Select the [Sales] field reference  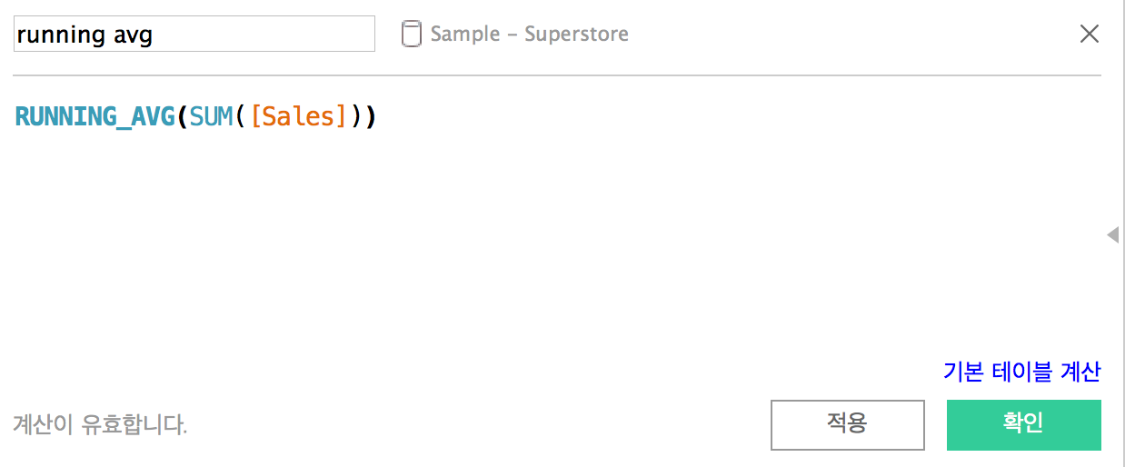(298, 117)
